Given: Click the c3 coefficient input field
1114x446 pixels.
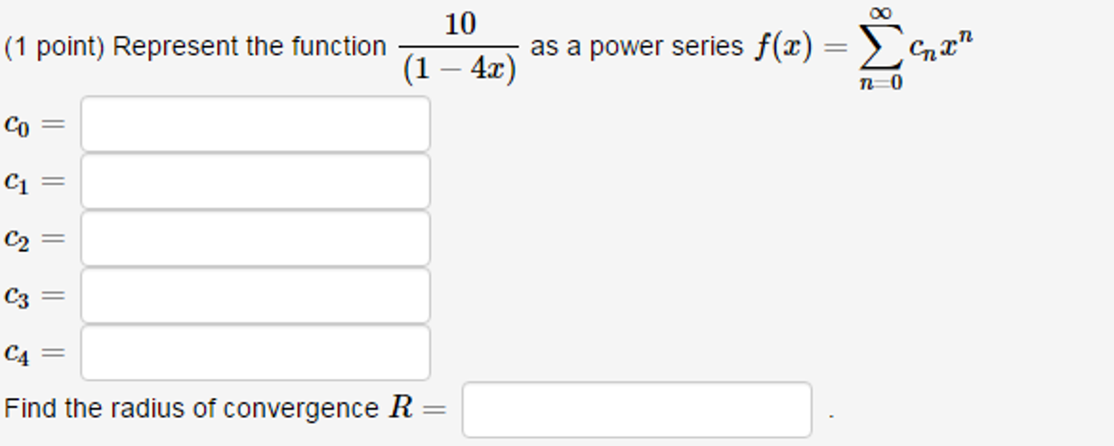Looking at the screenshot, I should [256, 294].
